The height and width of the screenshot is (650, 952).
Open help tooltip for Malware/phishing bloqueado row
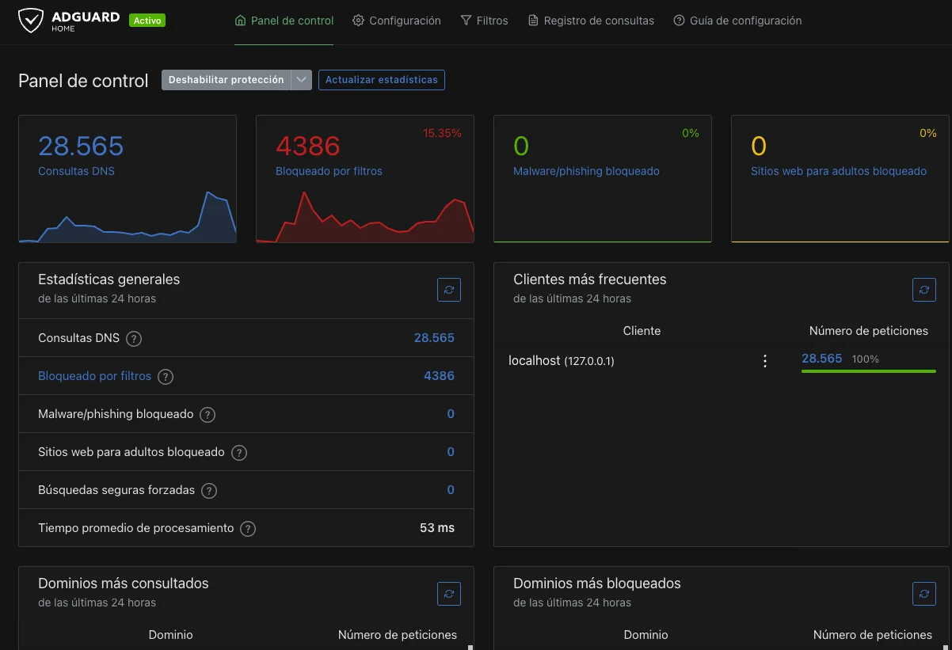click(208, 415)
